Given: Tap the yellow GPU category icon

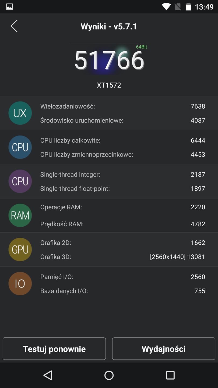Looking at the screenshot, I should (x=20, y=250).
